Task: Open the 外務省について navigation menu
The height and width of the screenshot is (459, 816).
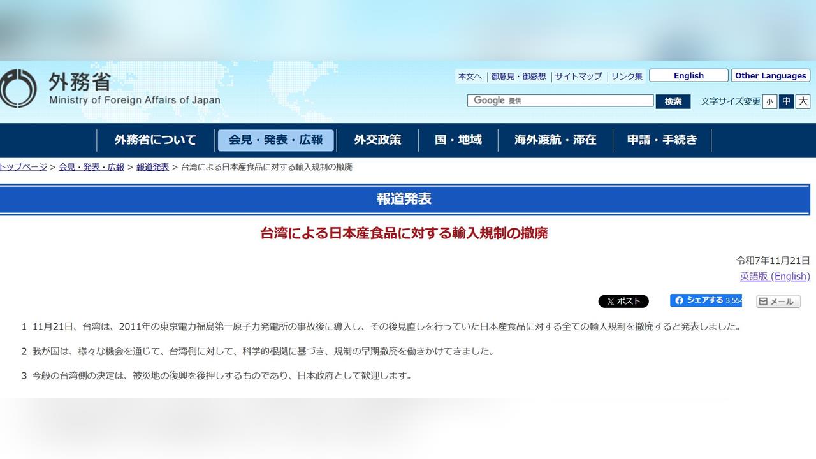Action: pyautogui.click(x=155, y=140)
